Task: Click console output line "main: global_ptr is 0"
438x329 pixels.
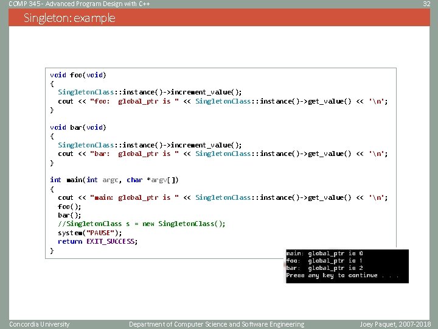Action: pos(325,253)
